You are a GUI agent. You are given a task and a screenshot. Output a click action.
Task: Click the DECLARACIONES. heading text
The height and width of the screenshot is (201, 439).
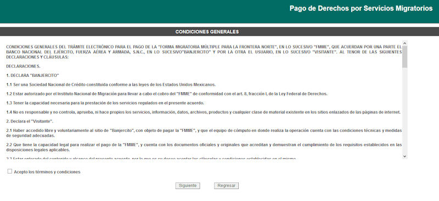pyautogui.click(x=23, y=66)
